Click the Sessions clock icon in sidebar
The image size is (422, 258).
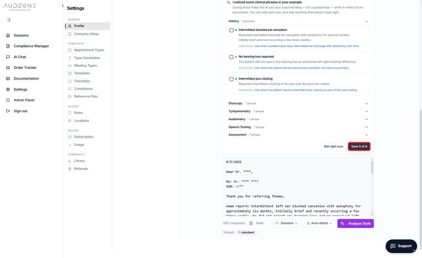(x=8, y=35)
